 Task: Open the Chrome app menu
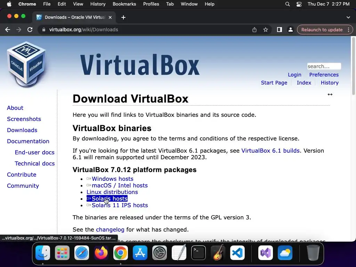coord(27,4)
